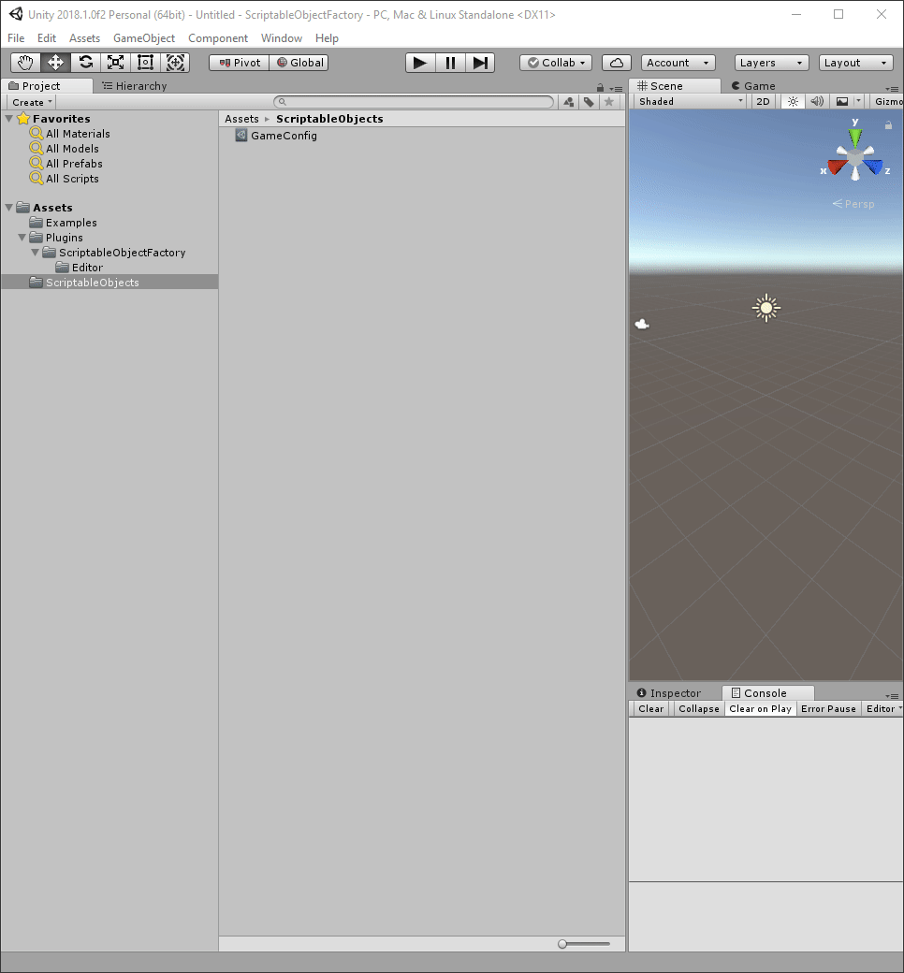Click the Scene gizmo X axis cone
The image size is (904, 973).
pos(838,167)
